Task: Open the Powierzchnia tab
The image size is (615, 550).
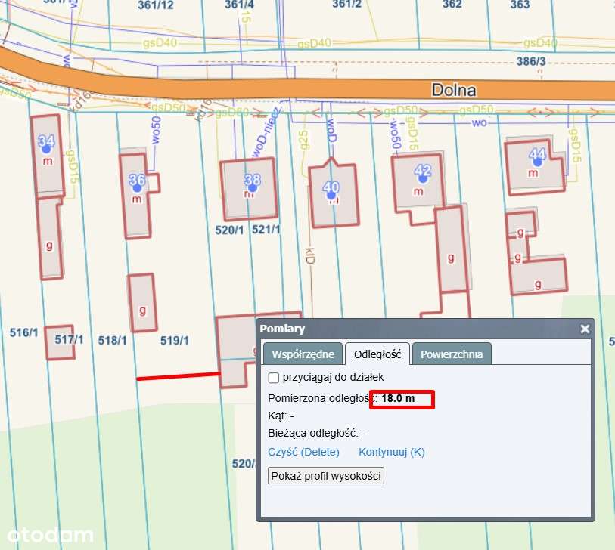Action: coord(452,354)
